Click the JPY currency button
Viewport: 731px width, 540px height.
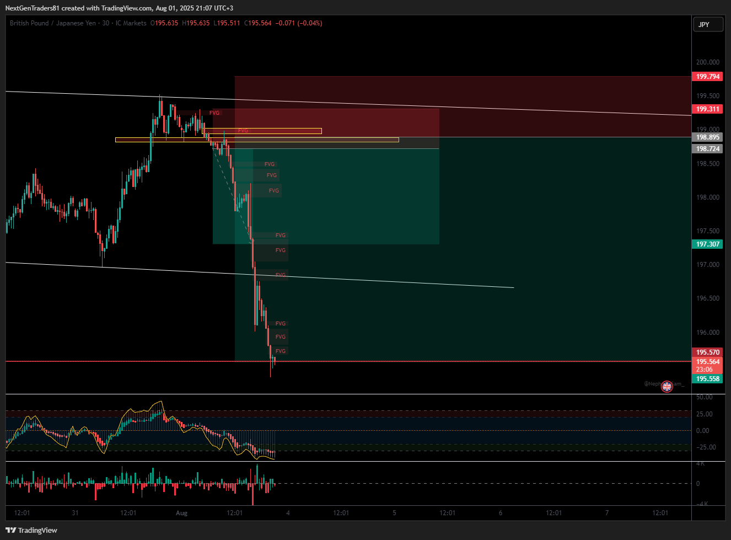[708, 24]
